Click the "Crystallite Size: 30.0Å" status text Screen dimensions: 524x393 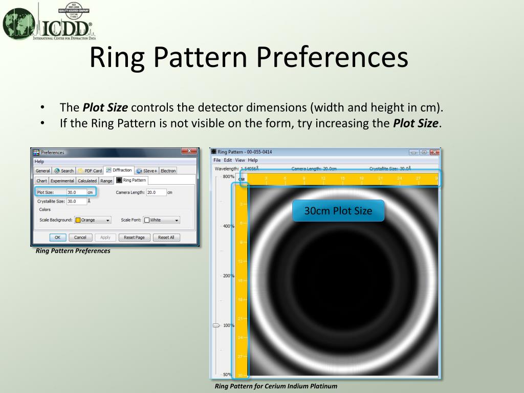[x=390, y=169]
